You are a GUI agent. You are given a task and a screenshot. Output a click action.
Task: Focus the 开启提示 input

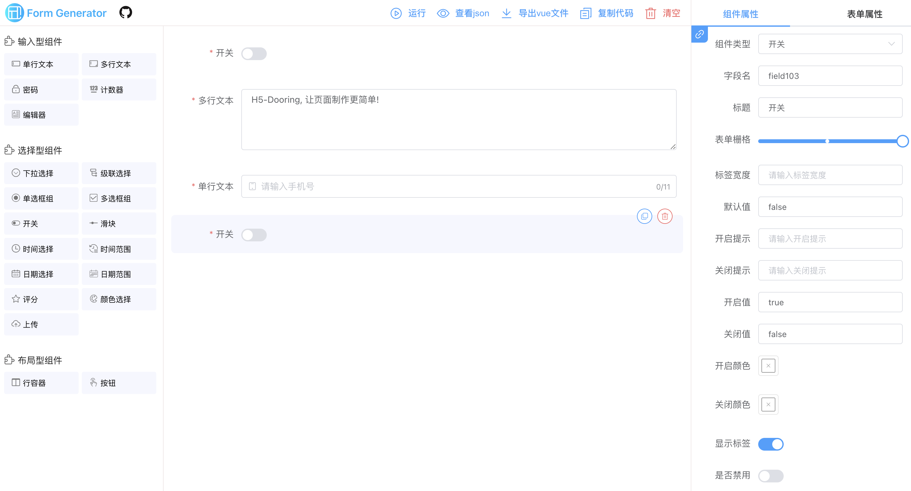click(x=830, y=239)
